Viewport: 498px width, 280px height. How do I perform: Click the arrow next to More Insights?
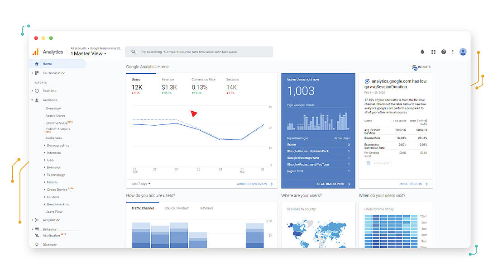426,184
